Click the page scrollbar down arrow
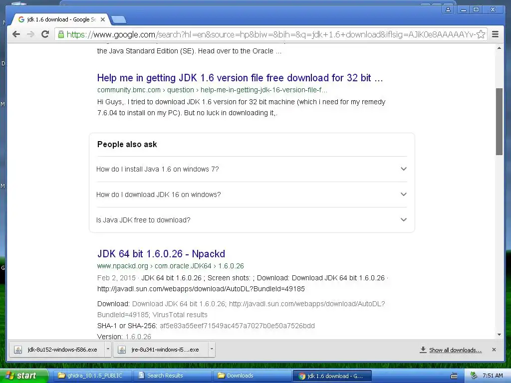511x383 pixels. 499,335
